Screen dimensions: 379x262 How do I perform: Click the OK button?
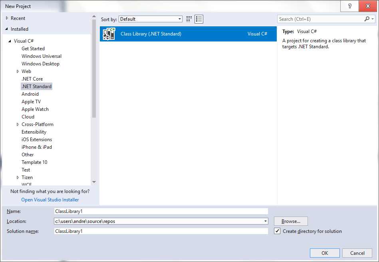324,253
